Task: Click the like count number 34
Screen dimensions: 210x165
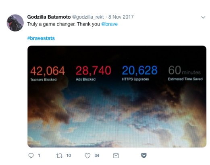Action: tap(97, 156)
